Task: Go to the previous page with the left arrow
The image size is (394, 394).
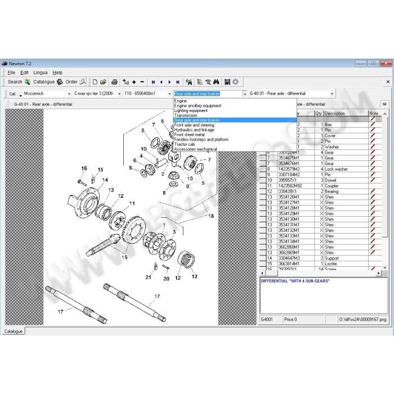Action: click(x=162, y=82)
